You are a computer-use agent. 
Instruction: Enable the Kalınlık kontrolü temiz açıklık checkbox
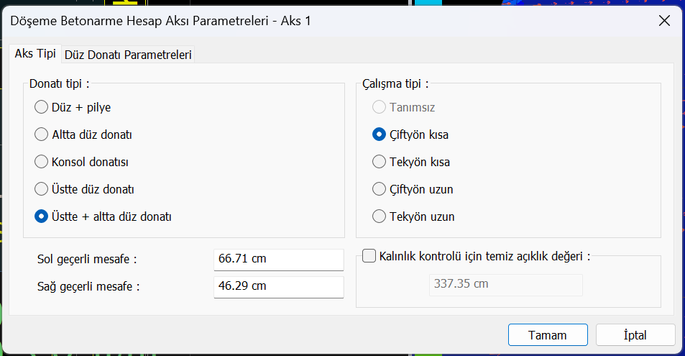[x=369, y=256]
